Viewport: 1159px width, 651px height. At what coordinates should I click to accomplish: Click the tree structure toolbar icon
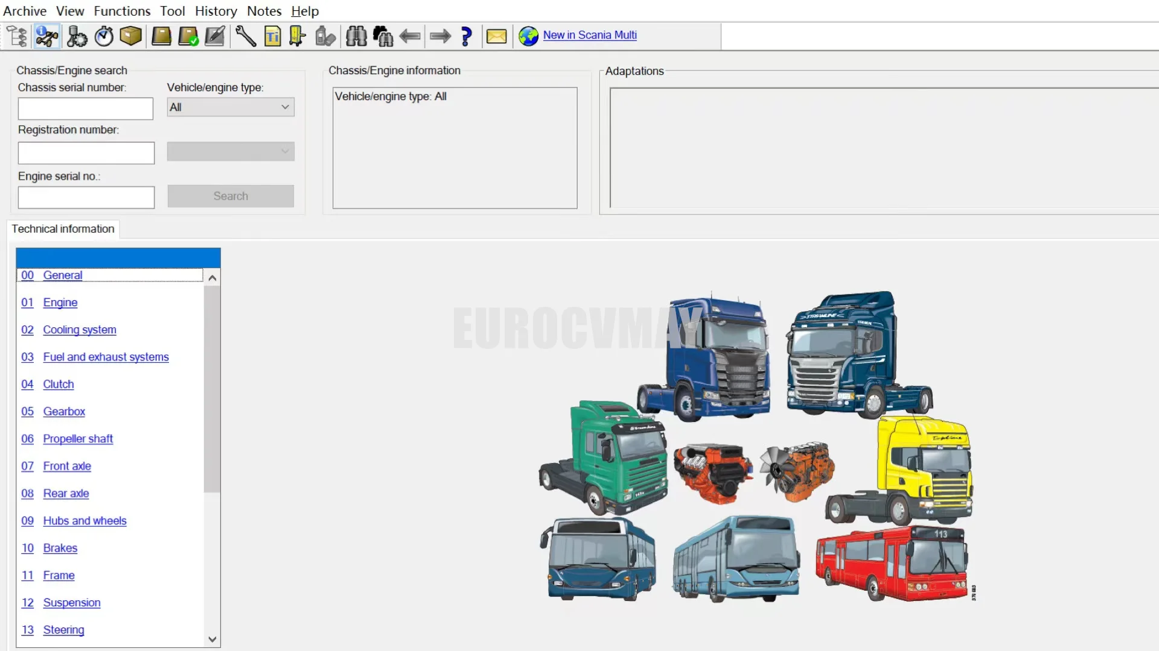tap(18, 36)
